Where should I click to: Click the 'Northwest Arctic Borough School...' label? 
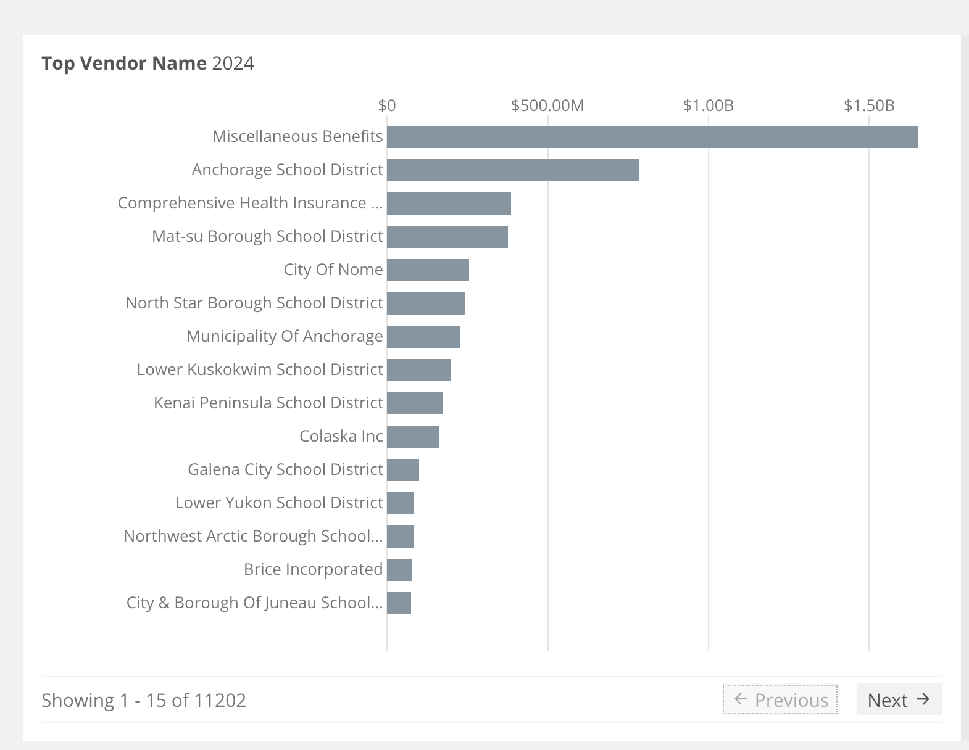253,536
